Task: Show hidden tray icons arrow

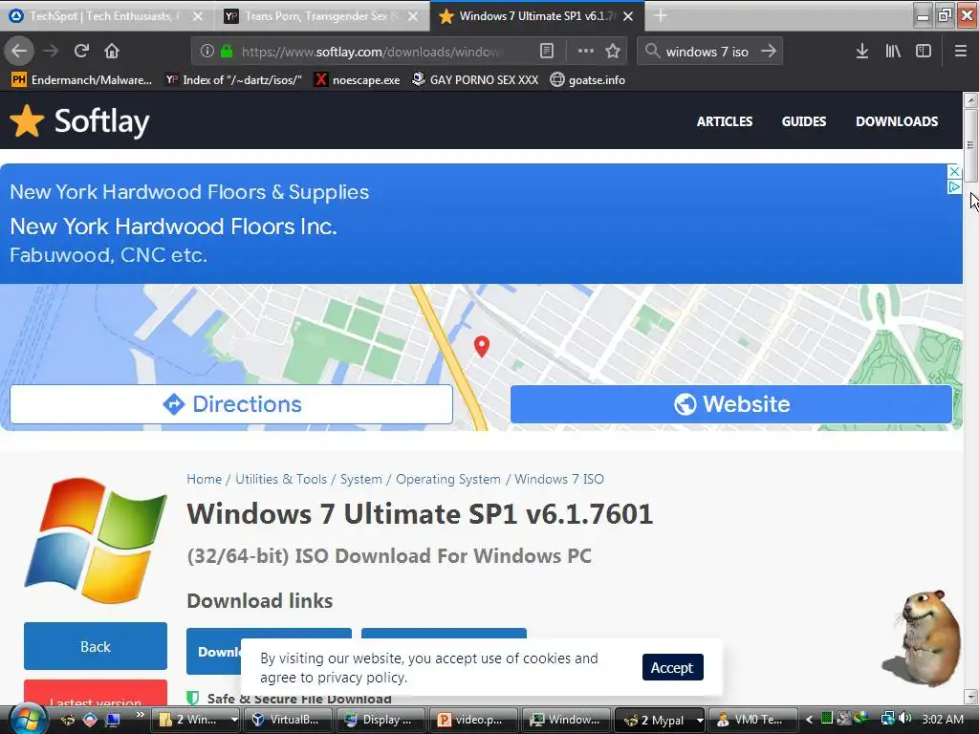Action: tap(809, 720)
